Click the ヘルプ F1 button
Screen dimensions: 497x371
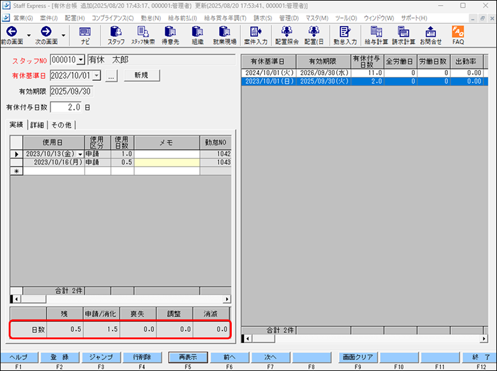19,357
